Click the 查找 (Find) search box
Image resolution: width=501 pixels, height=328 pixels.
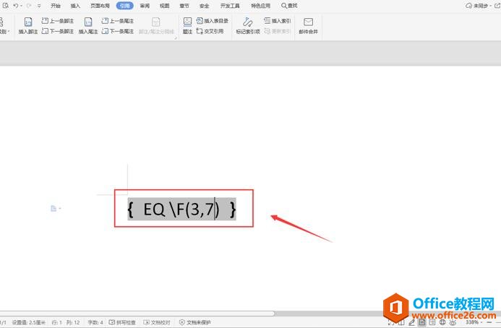point(289,6)
